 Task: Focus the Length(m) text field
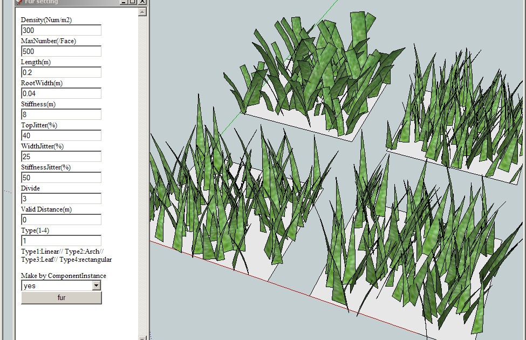tap(61, 72)
